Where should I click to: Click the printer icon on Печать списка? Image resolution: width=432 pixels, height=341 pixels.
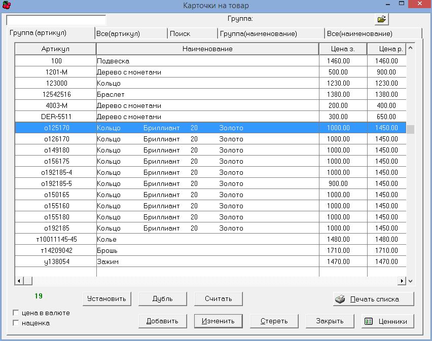340,299
